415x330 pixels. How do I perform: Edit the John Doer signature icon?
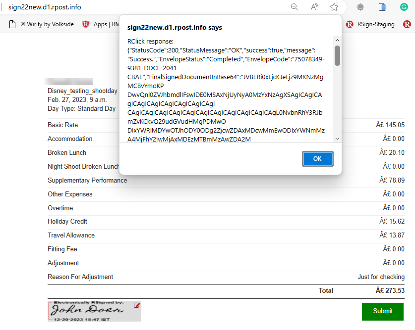[137, 306]
